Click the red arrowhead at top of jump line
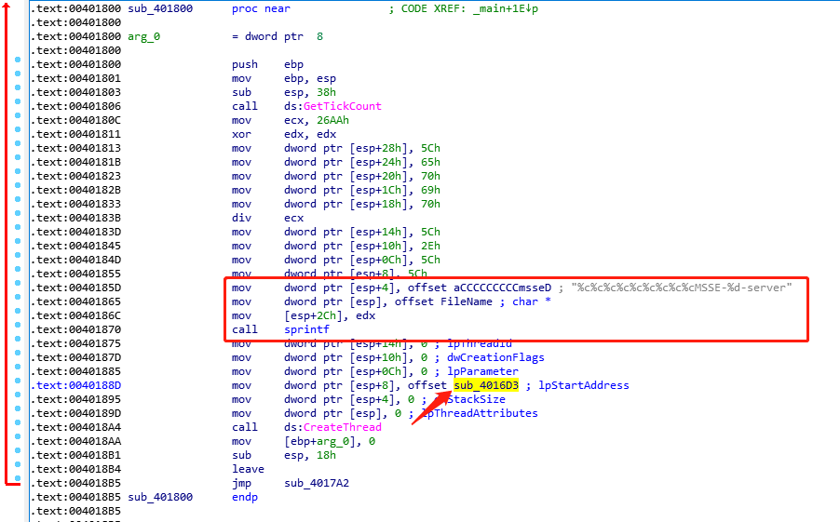 pyautogui.click(x=7, y=9)
